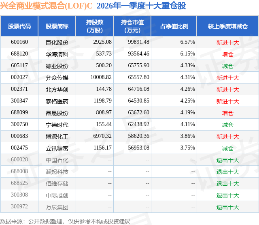Click 减仓 in the 德业股份 row
The height and width of the screenshot is (225, 259).
228,66
